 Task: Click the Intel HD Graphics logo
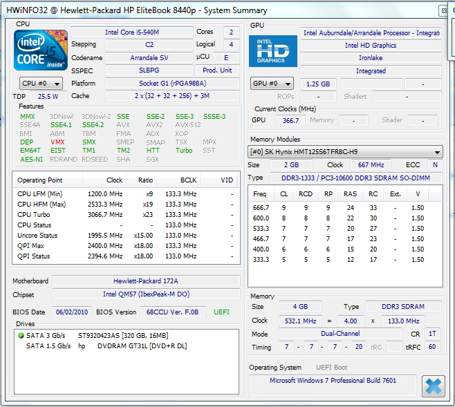click(x=273, y=51)
